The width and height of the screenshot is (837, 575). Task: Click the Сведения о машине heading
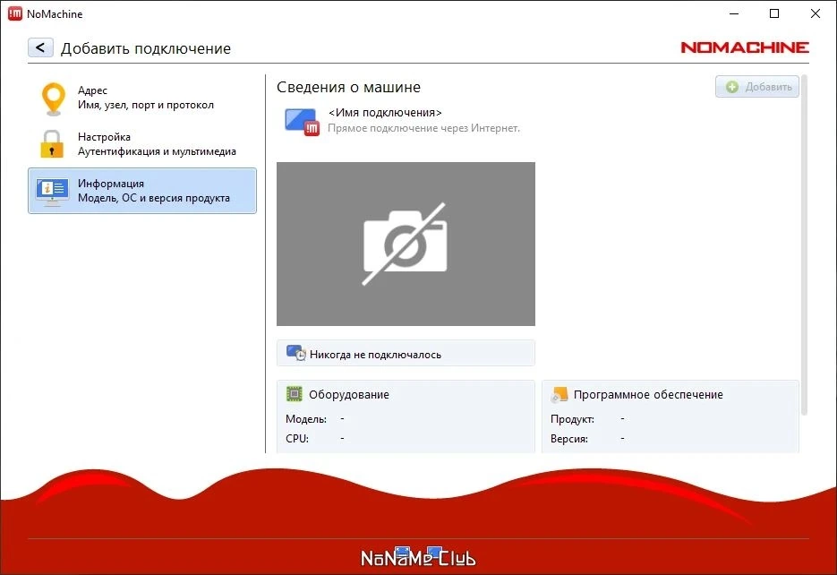click(x=348, y=87)
